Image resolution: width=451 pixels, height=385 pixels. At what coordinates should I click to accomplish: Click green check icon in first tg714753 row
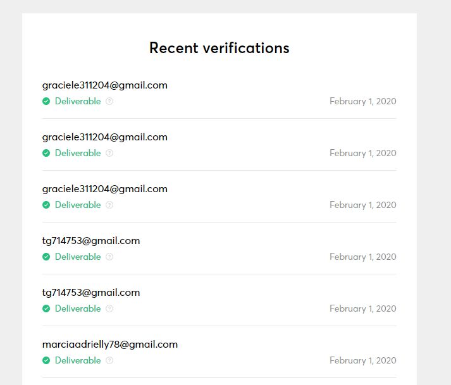(46, 257)
